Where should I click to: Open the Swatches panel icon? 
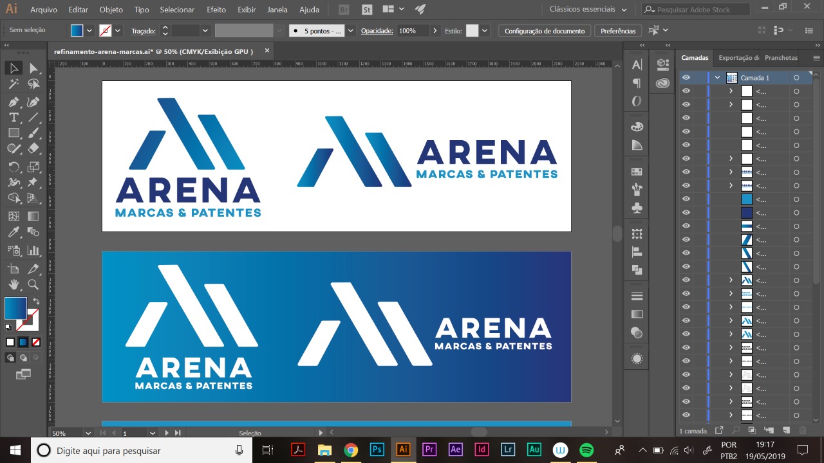click(637, 172)
